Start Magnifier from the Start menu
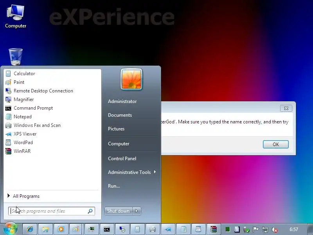 coord(52,99)
